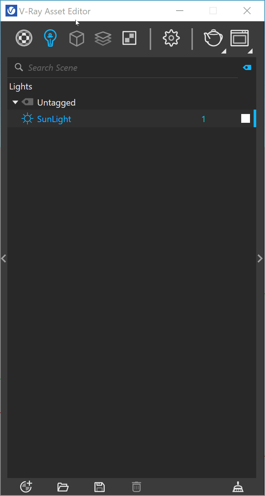
Task: Switch to Render Elements layers icon
Action: click(103, 38)
